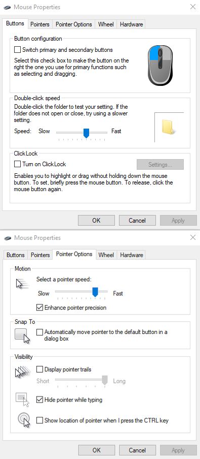200x459 pixels.
Task: Click OK in the Buttons dialog
Action: tap(96, 221)
